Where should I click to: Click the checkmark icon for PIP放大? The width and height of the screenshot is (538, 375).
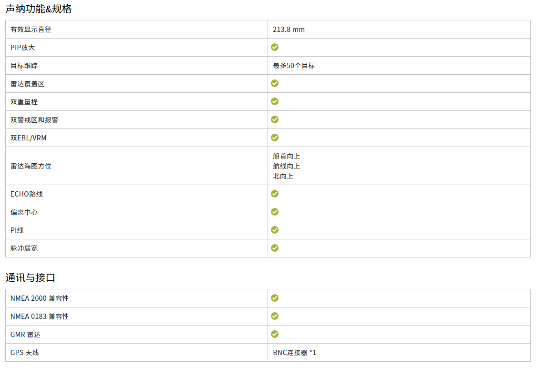click(x=275, y=47)
